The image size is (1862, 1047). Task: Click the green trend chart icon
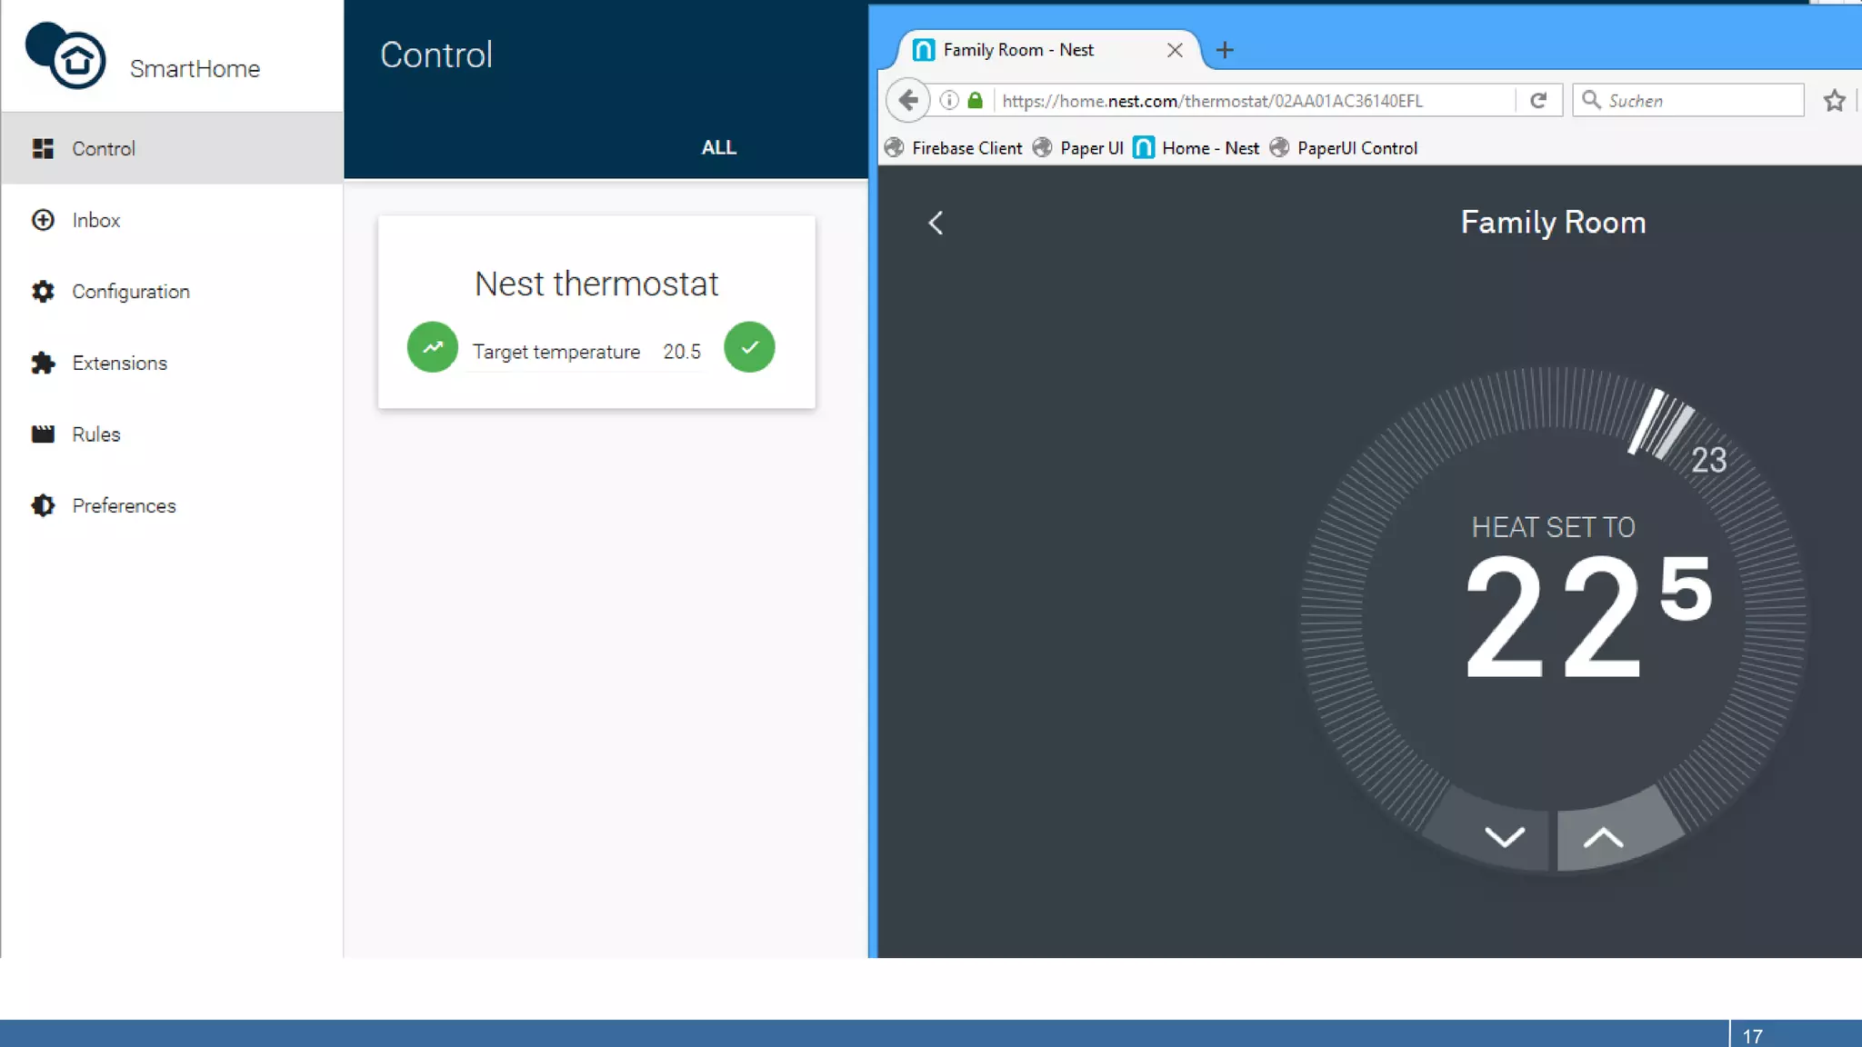coord(433,347)
